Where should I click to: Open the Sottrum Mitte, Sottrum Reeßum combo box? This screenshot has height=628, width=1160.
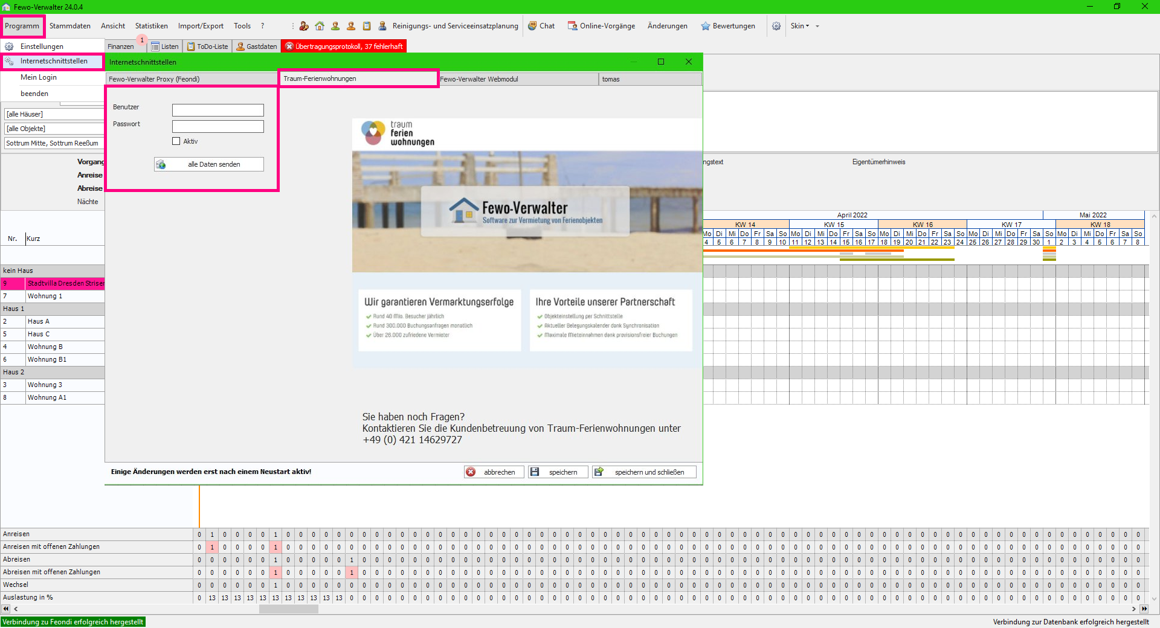click(54, 143)
